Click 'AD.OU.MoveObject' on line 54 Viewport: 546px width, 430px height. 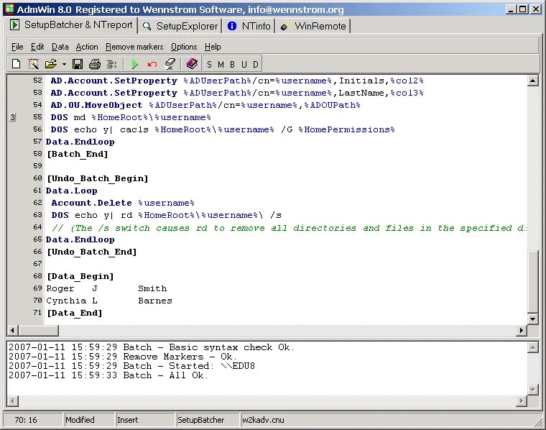point(96,105)
